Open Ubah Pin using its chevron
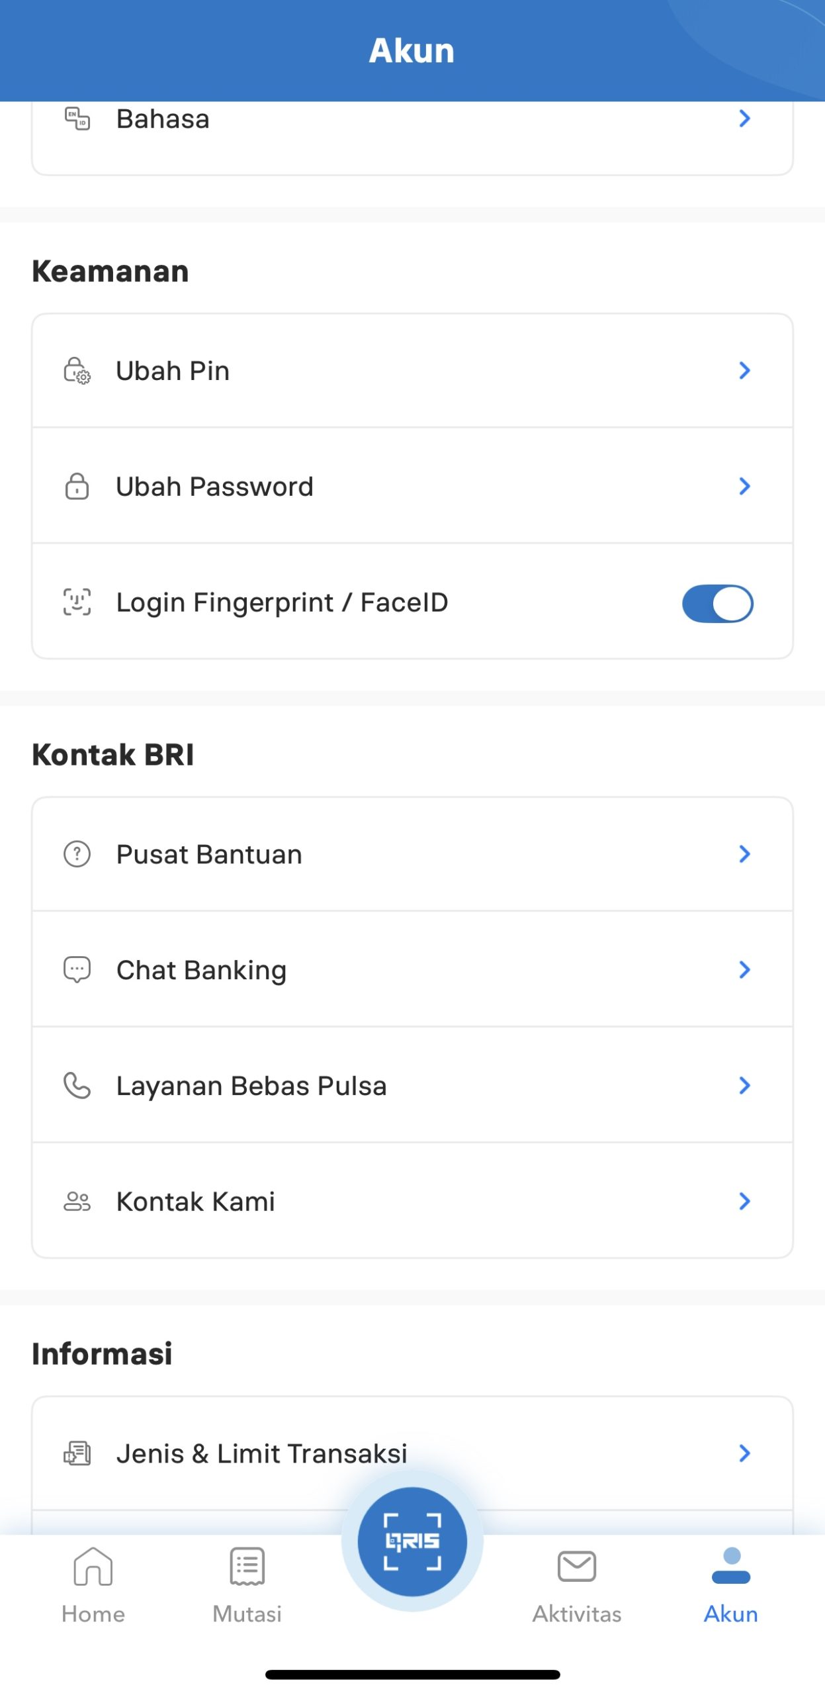 click(x=744, y=370)
